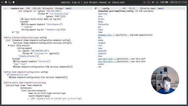Click the top bar title text about trop.in

click(x=93, y=2)
